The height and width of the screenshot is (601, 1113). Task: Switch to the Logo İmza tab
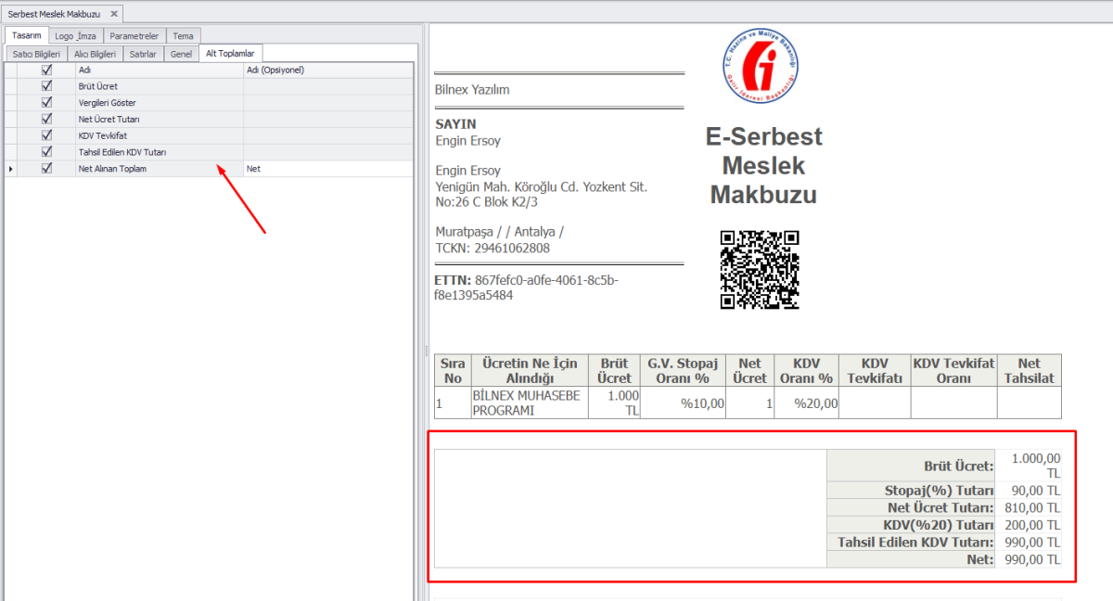[x=74, y=36]
